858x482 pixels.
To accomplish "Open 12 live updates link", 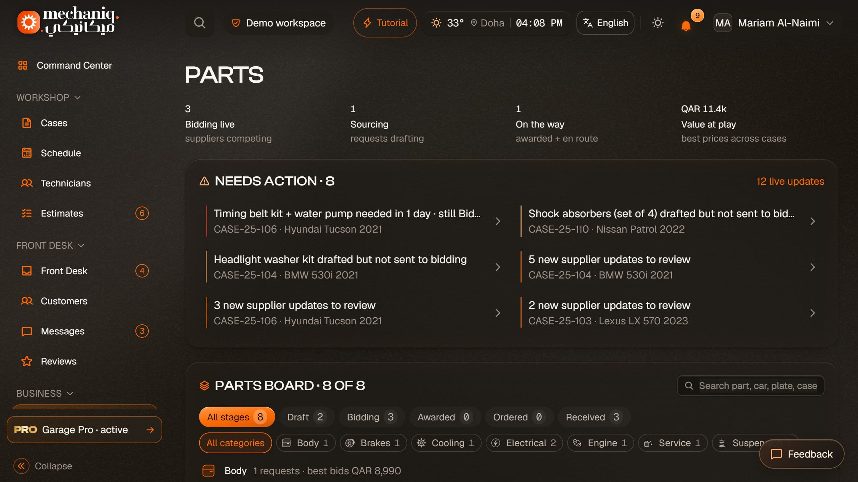I will 790,181.
